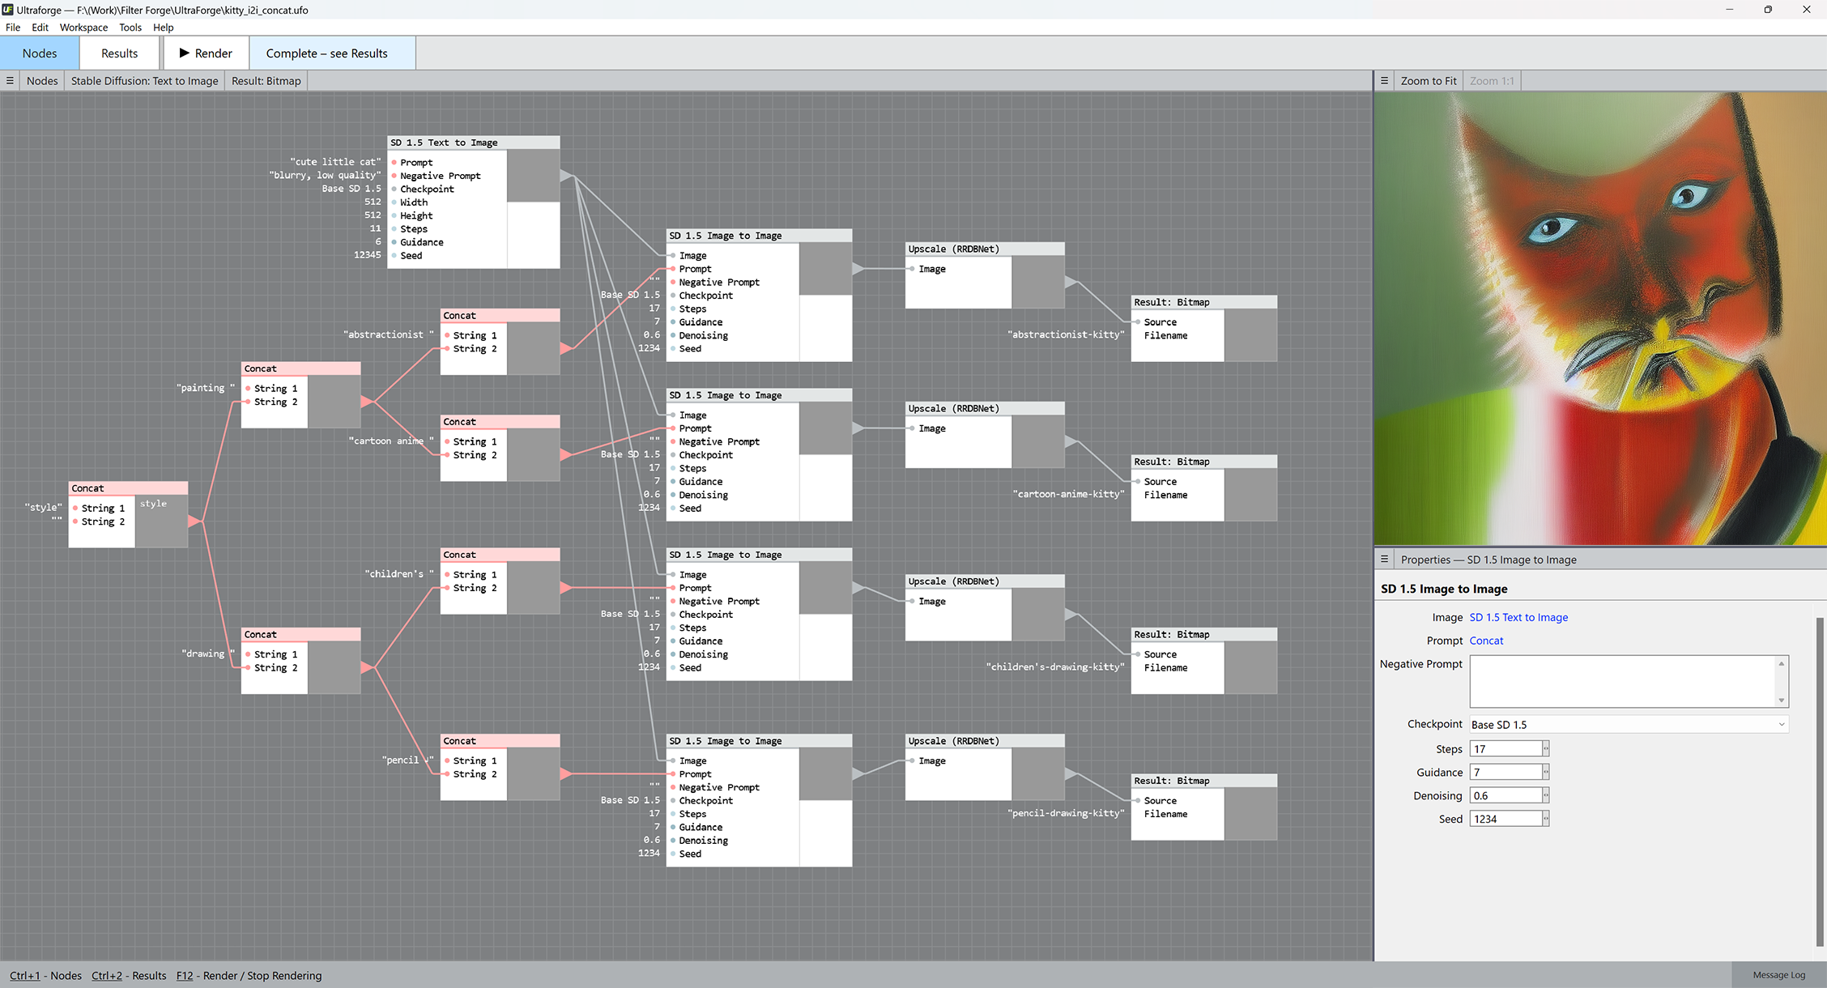Image resolution: width=1827 pixels, height=988 pixels.
Task: Switch to the Results tab
Action: click(x=119, y=53)
